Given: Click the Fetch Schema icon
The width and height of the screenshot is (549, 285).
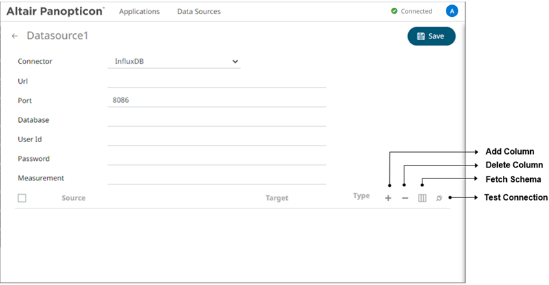Looking at the screenshot, I should [422, 198].
